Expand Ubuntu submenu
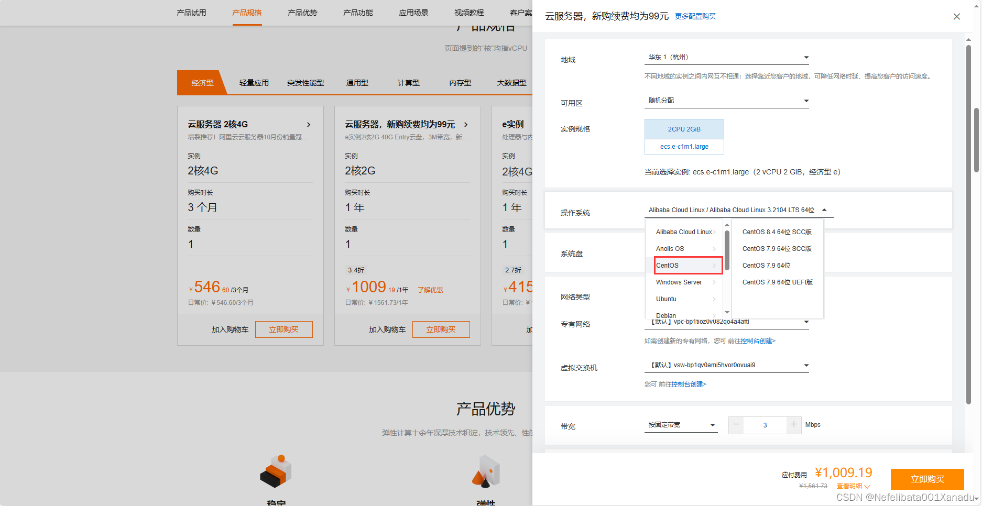 [685, 299]
